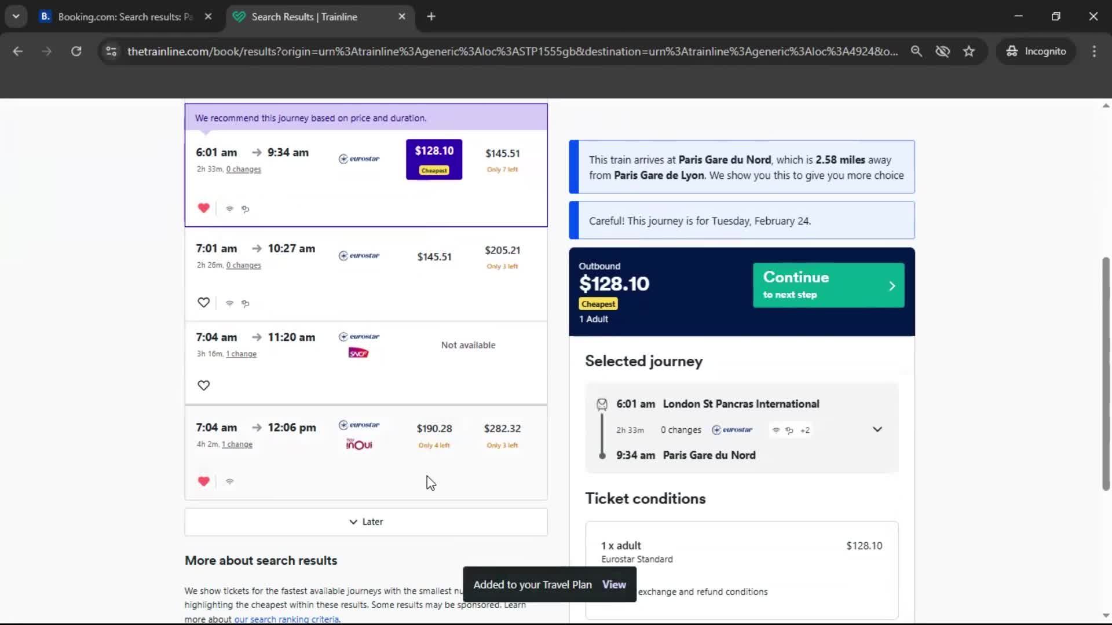Open a new browser tab
This screenshot has width=1112, height=625.
(x=431, y=17)
